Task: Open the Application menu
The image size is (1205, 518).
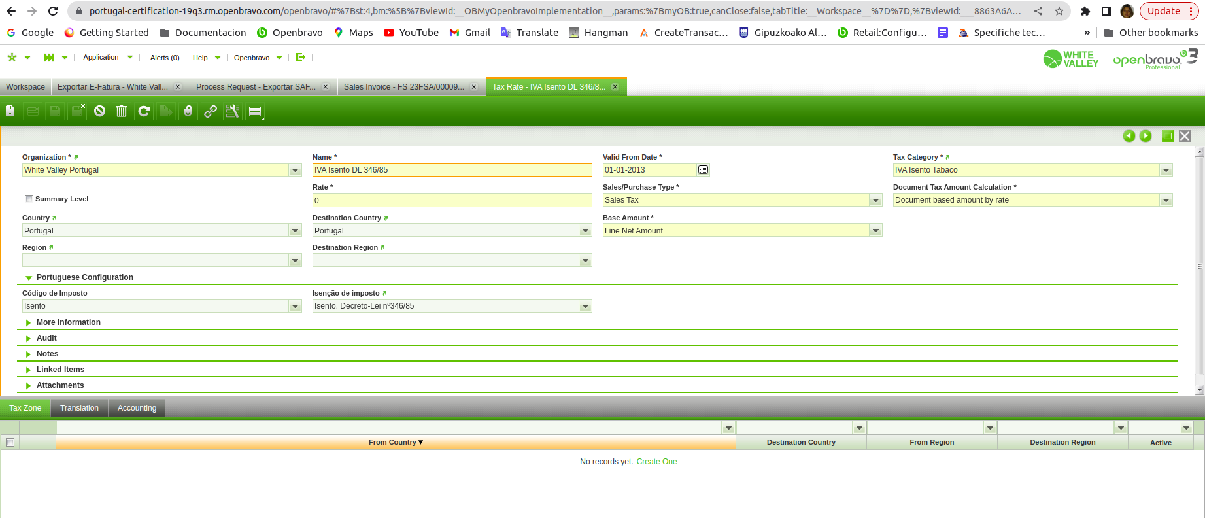Action: click(x=101, y=58)
